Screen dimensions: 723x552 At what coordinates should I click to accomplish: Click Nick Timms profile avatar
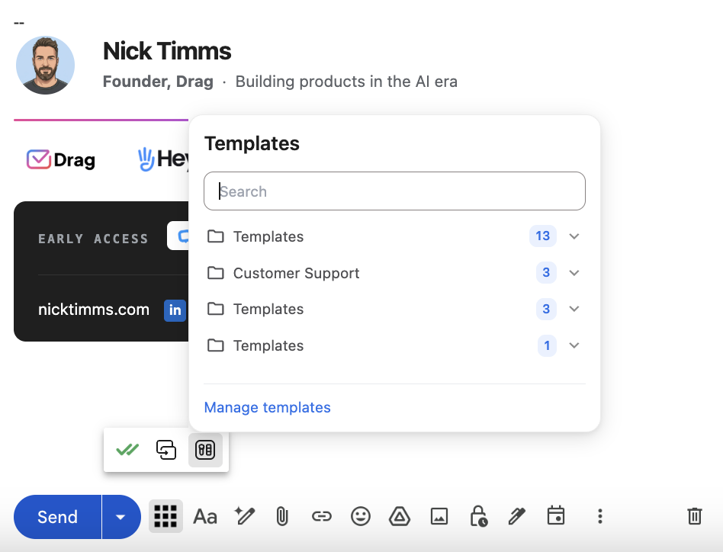45,66
